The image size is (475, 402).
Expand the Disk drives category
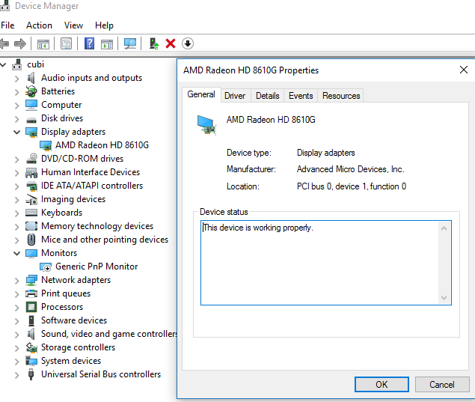pyautogui.click(x=17, y=119)
